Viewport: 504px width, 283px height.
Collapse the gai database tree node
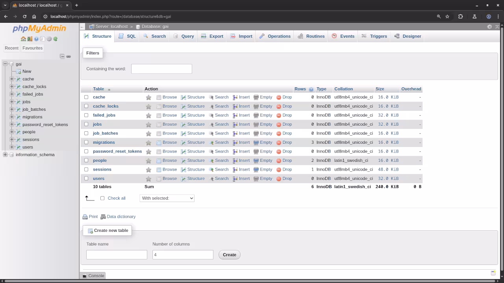[5, 64]
